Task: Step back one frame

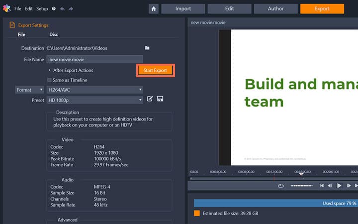Action: click(x=330, y=186)
